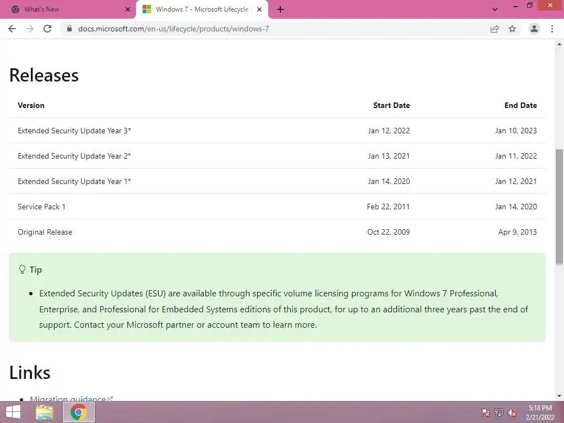Select the Windows 7 - Microsoft Lifecycle tab
564x423 pixels.
click(x=202, y=9)
